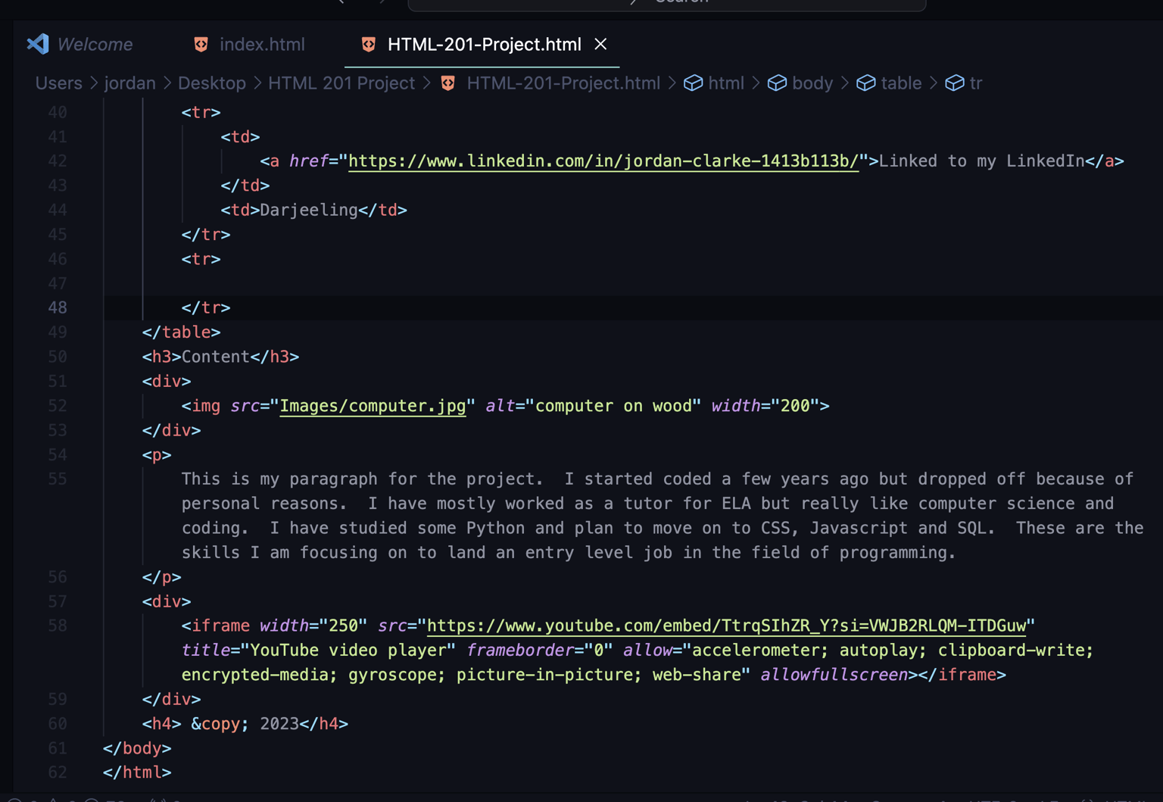Click the allowfullscreen attribute

pyautogui.click(x=834, y=675)
